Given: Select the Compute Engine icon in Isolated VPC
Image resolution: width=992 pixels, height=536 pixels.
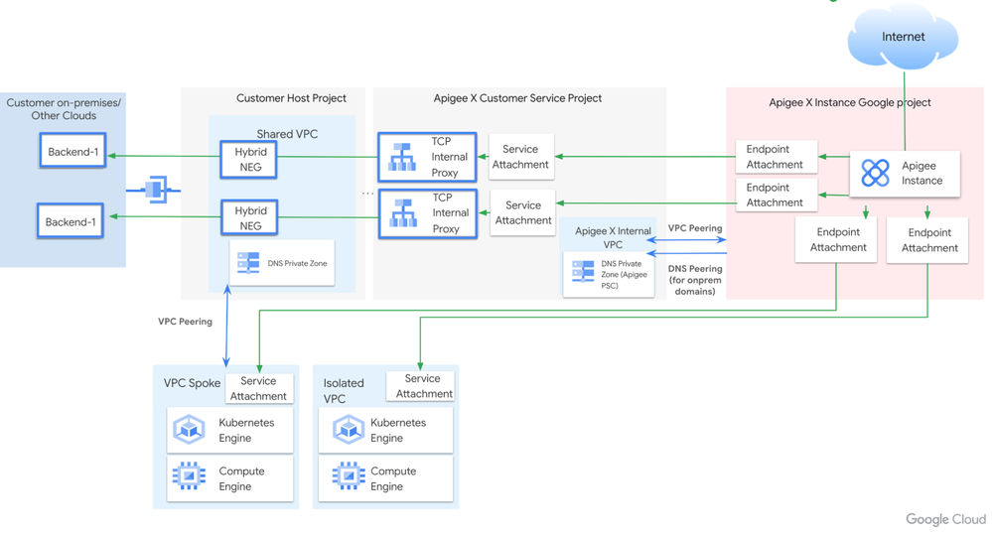Looking at the screenshot, I should (349, 477).
